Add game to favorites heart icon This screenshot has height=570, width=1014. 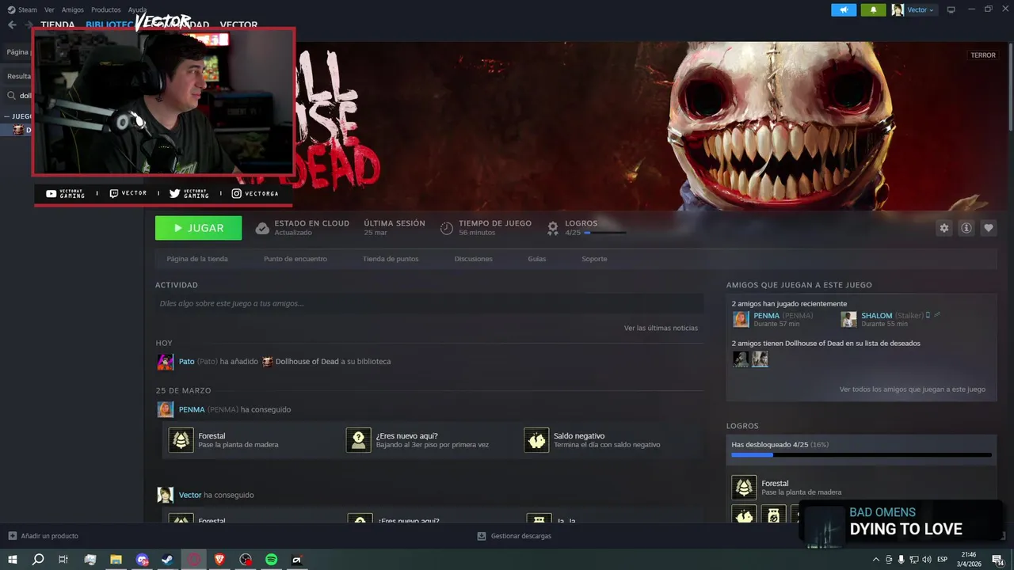pyautogui.click(x=989, y=228)
